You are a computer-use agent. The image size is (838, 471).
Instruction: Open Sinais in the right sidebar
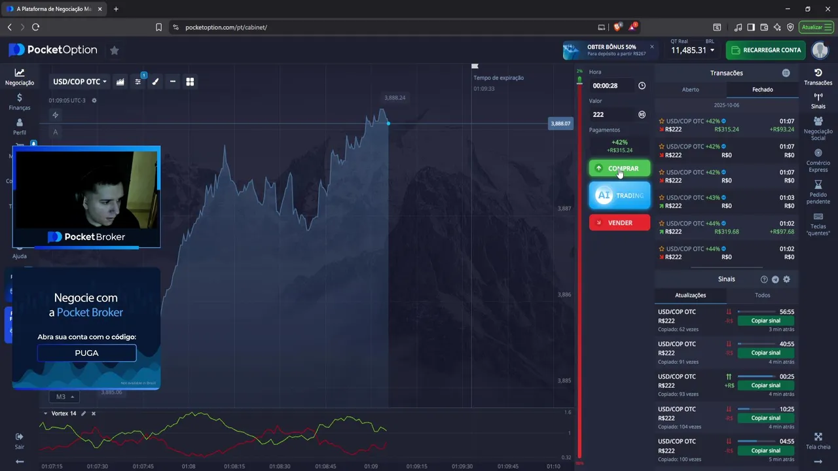point(818,101)
